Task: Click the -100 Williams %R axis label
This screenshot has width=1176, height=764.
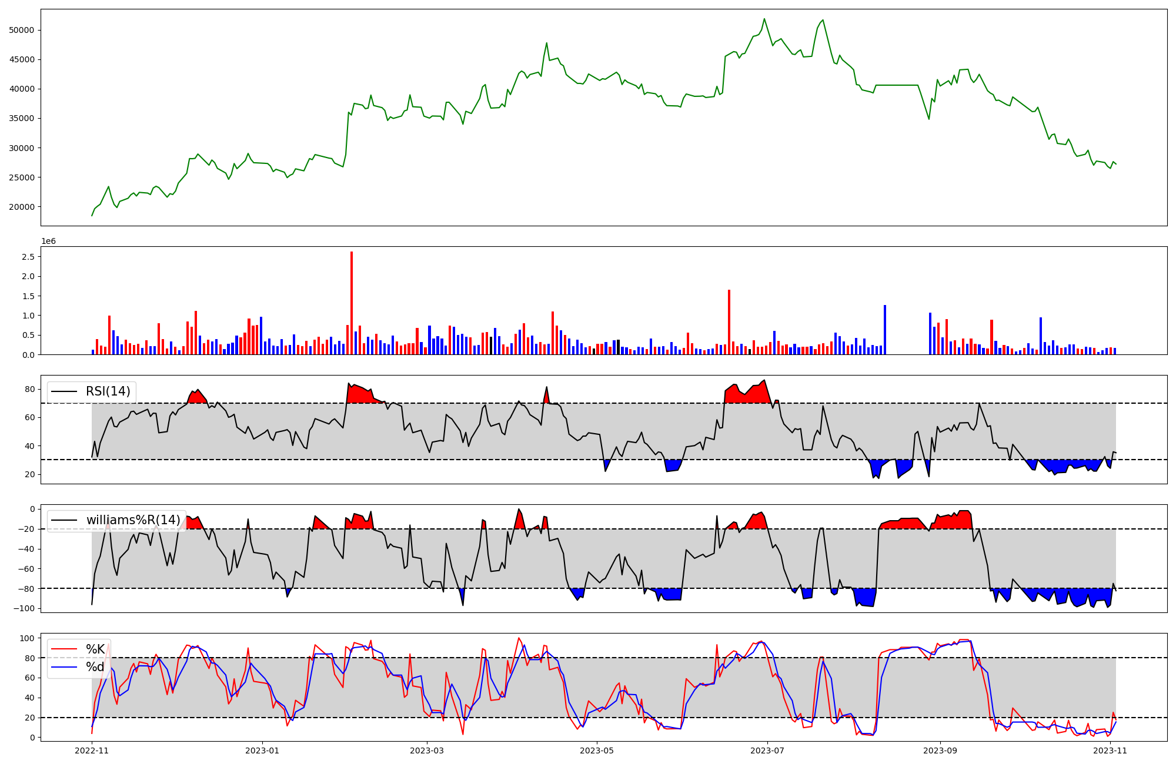Action: (24, 608)
